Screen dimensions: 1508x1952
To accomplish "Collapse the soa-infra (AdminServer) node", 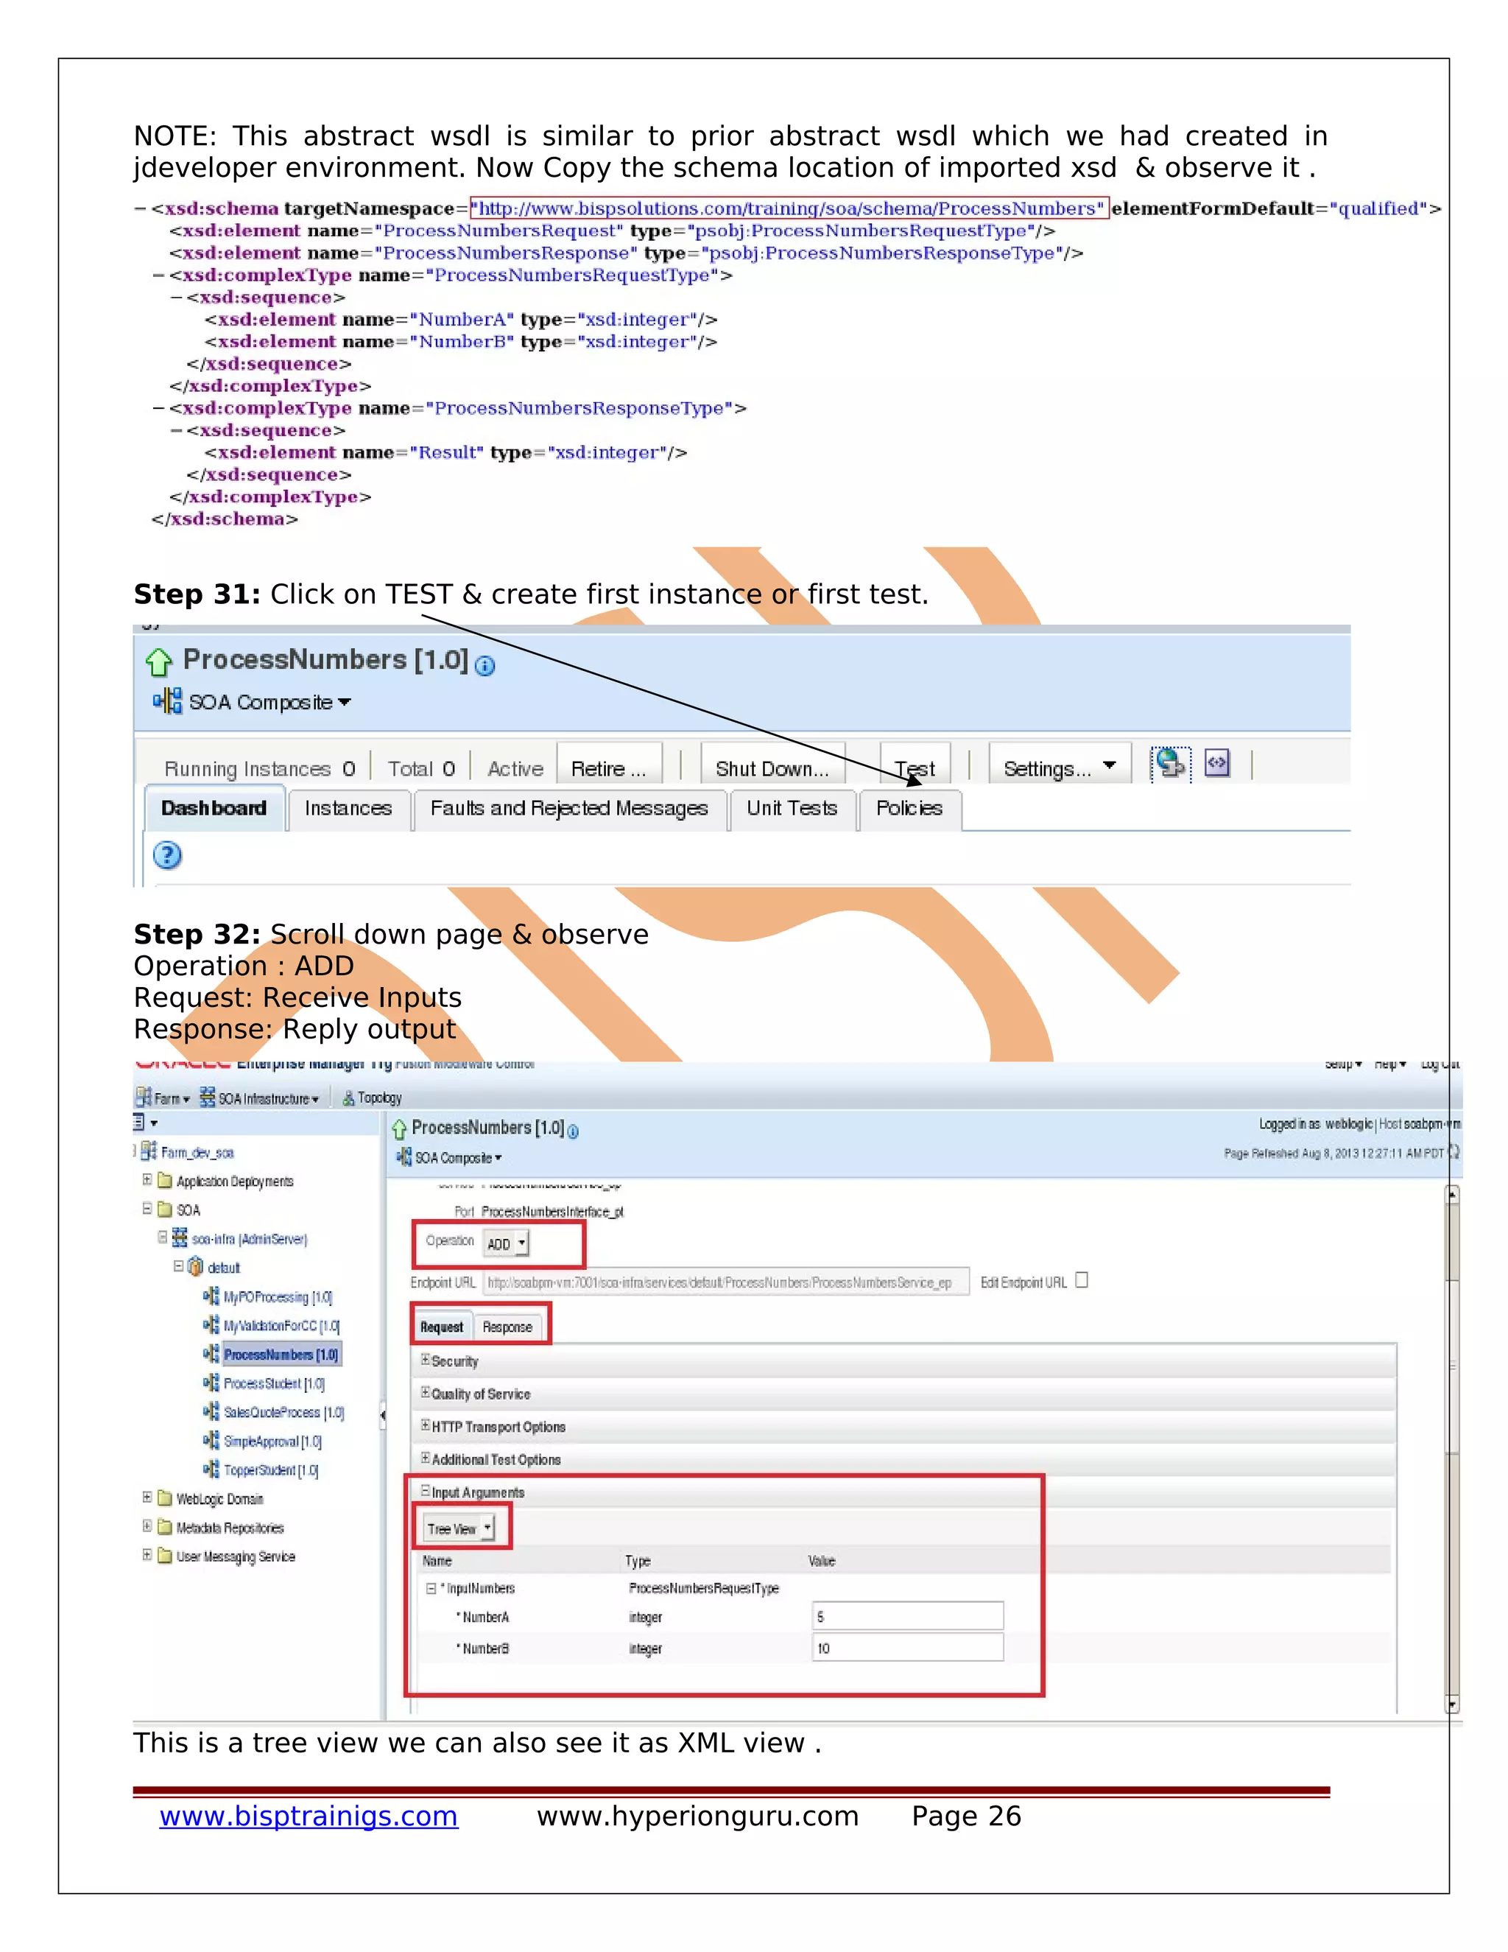I will click(x=163, y=1237).
